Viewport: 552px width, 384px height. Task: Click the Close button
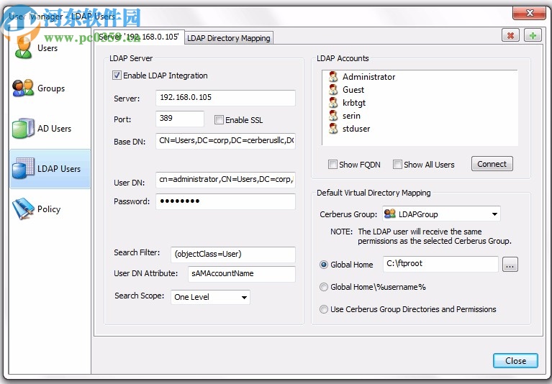[x=515, y=361]
